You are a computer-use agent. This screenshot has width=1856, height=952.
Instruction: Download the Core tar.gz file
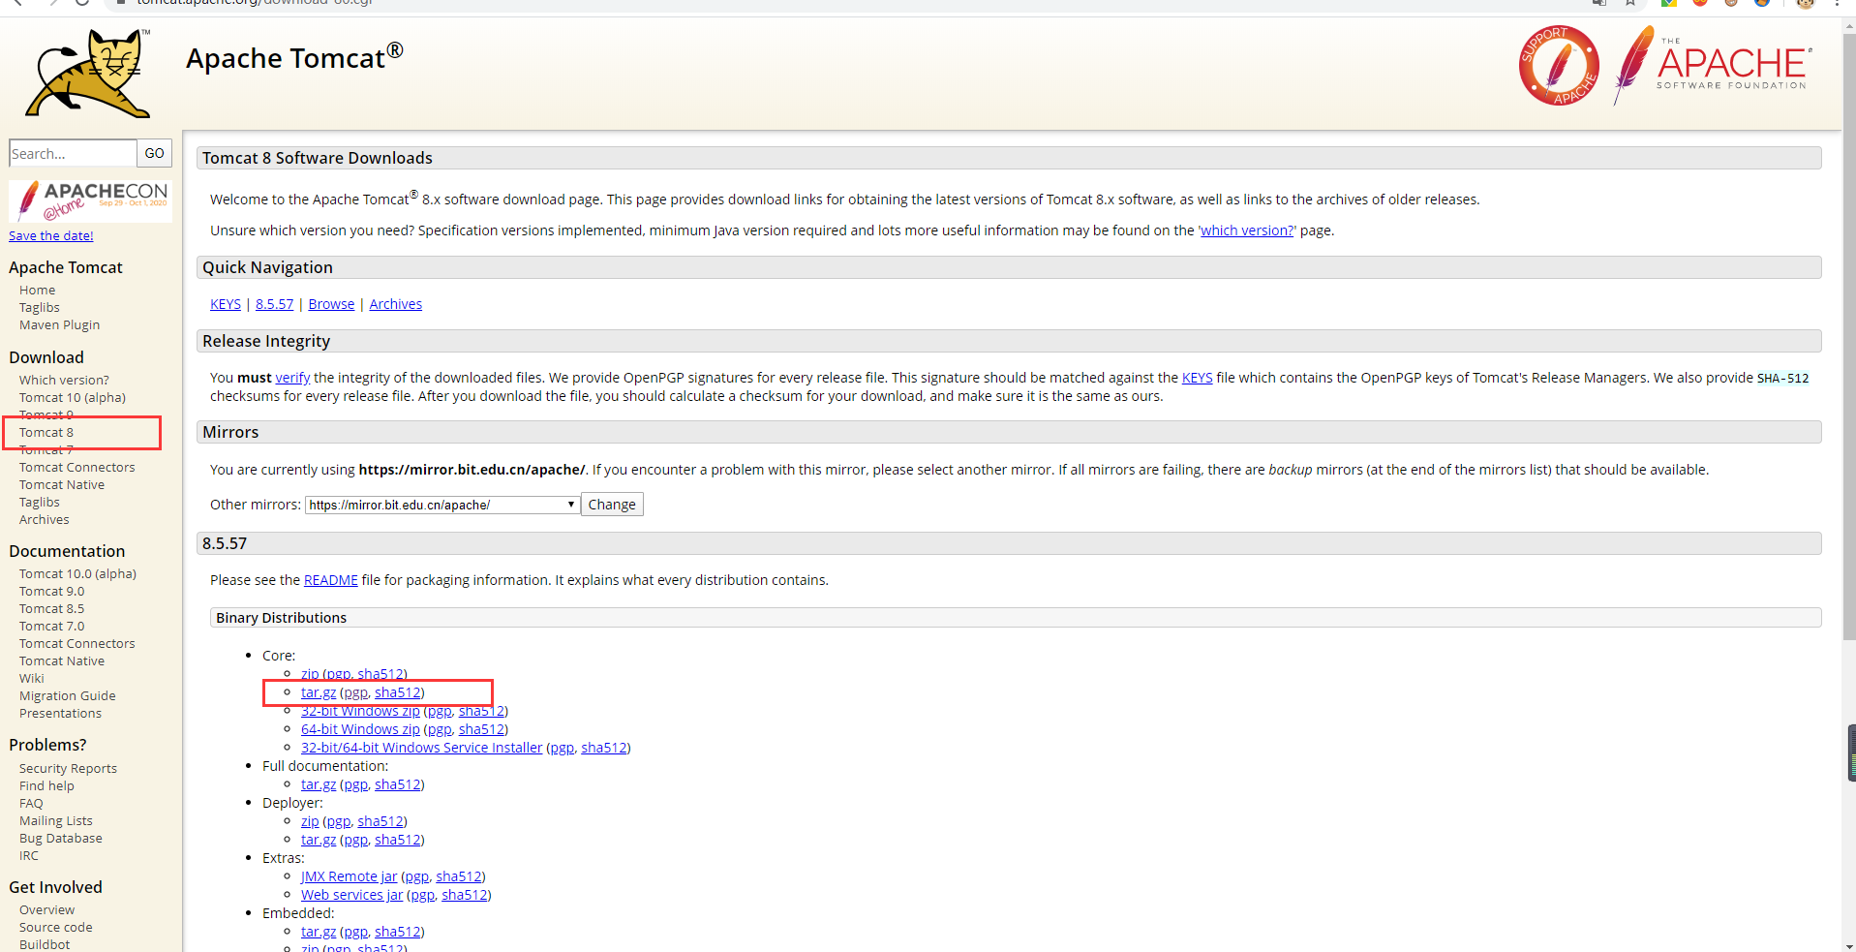(319, 692)
